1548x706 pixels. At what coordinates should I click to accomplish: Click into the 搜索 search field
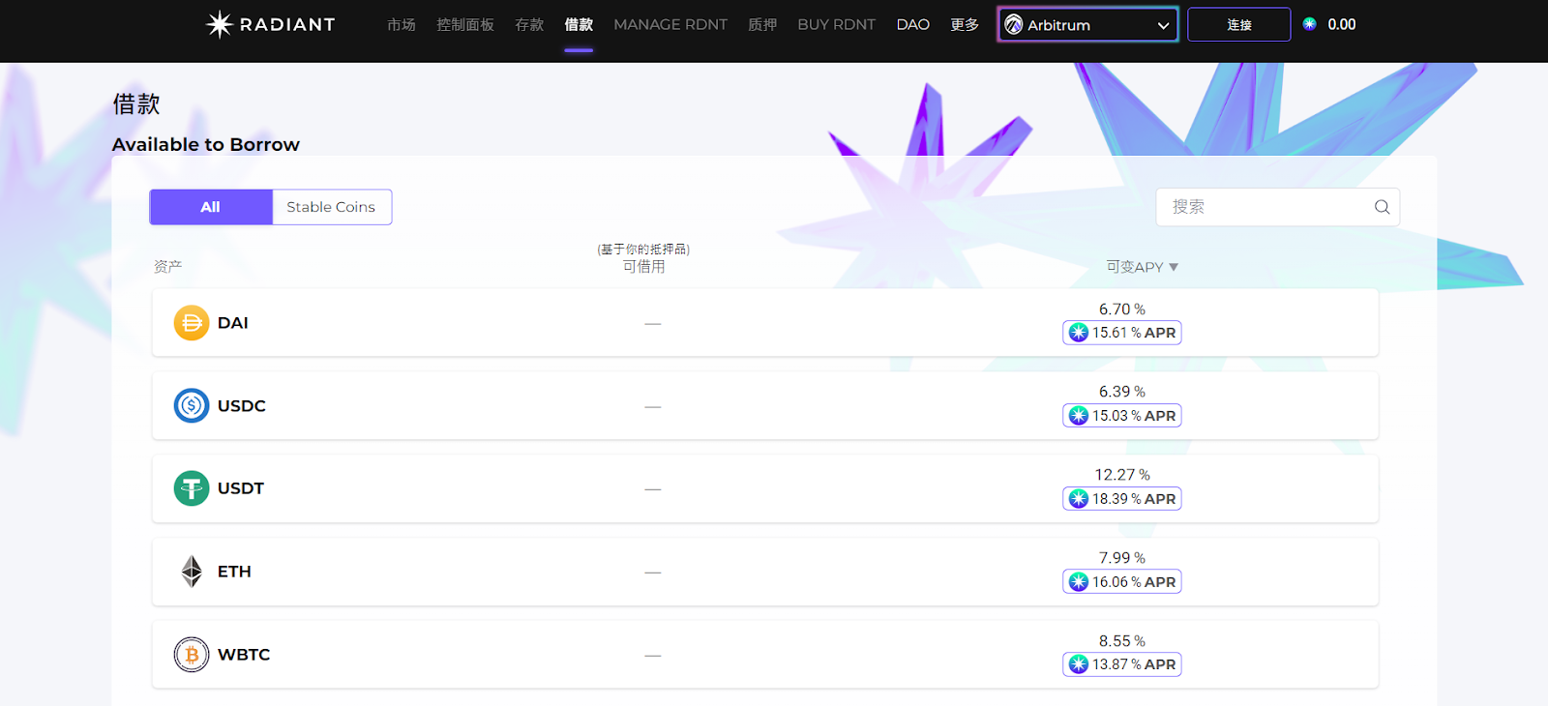pos(1278,207)
